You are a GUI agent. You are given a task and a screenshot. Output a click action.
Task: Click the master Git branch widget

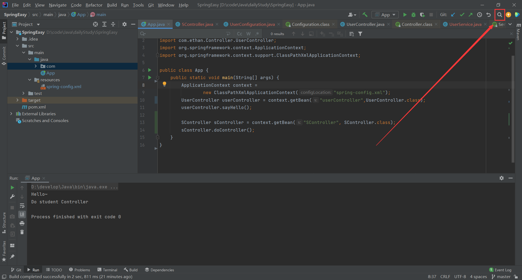pyautogui.click(x=501, y=277)
